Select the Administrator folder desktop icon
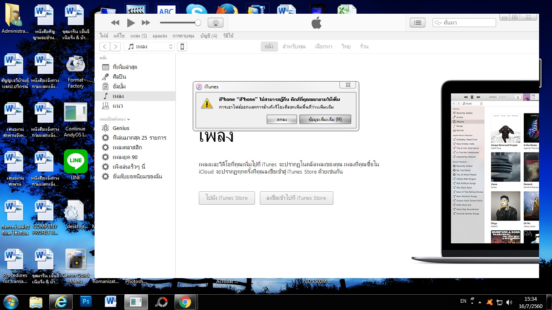 click(15, 19)
